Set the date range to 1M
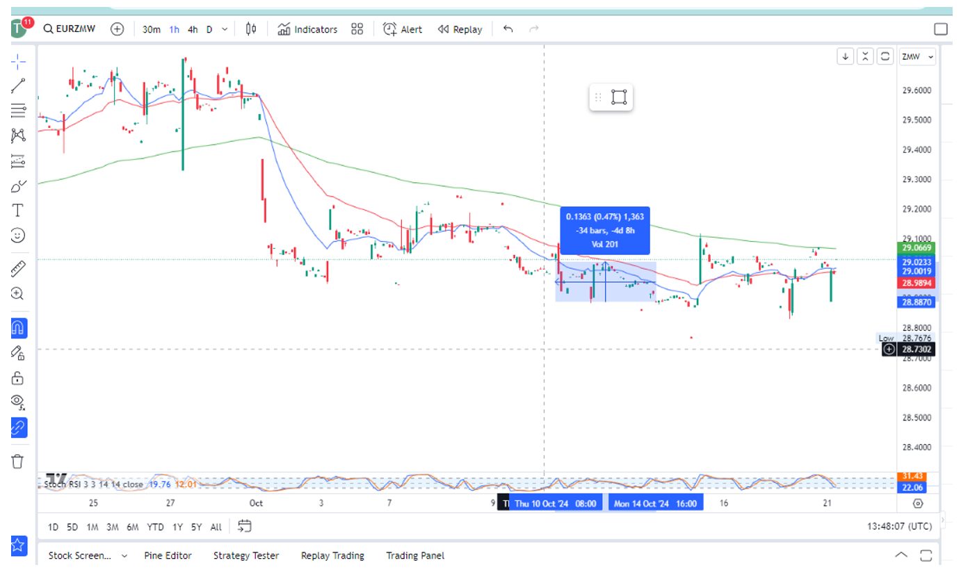 click(92, 527)
